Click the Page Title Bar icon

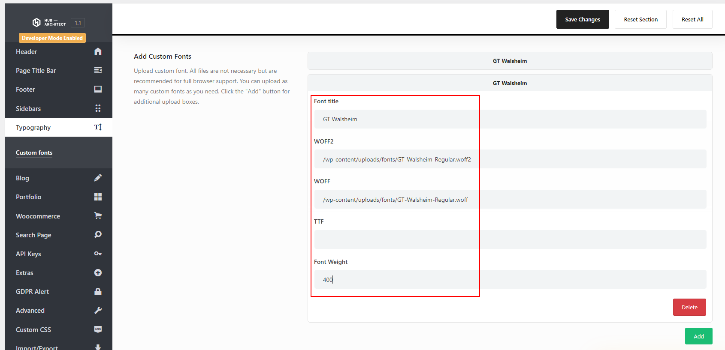[x=98, y=70]
